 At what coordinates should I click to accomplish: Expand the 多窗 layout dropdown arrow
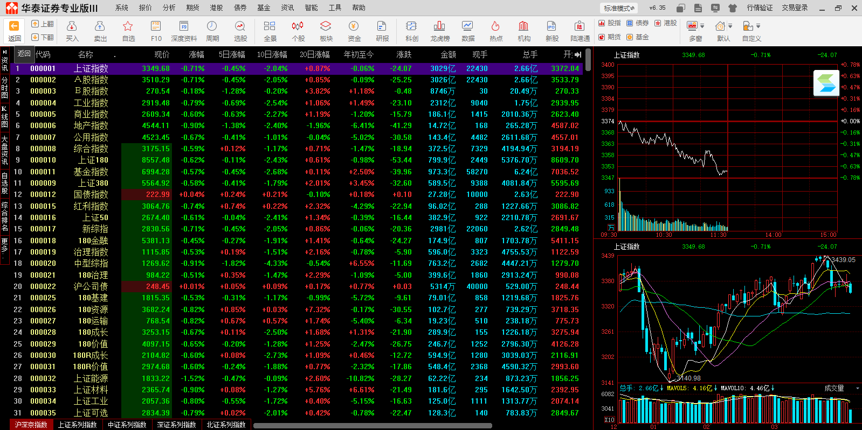click(702, 26)
